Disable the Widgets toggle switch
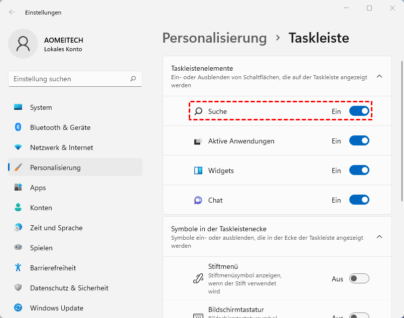This screenshot has height=318, width=404. click(359, 171)
